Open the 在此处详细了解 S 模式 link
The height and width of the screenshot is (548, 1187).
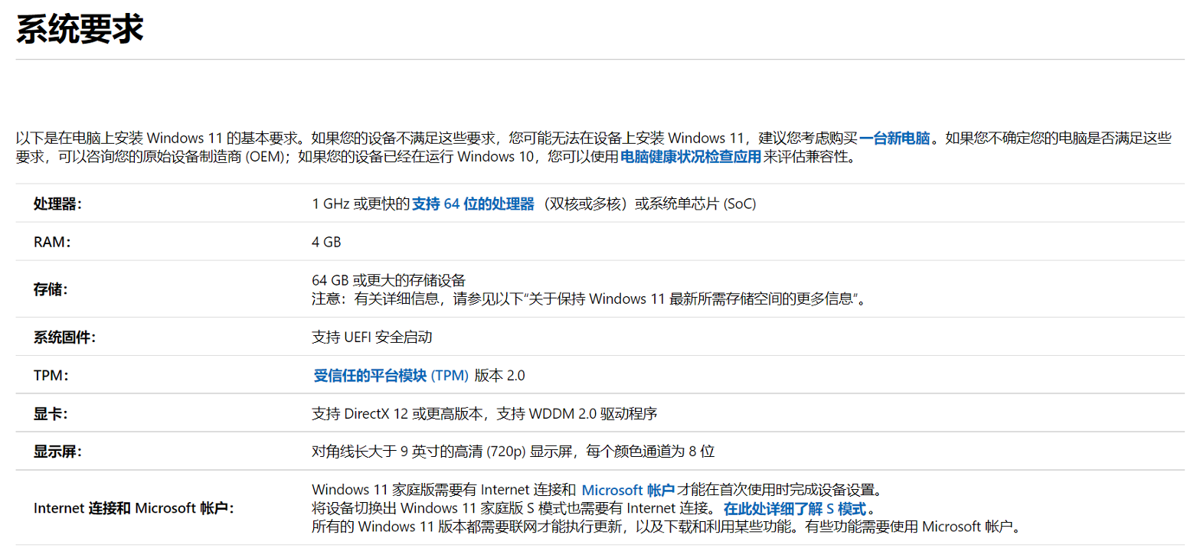[x=795, y=509]
